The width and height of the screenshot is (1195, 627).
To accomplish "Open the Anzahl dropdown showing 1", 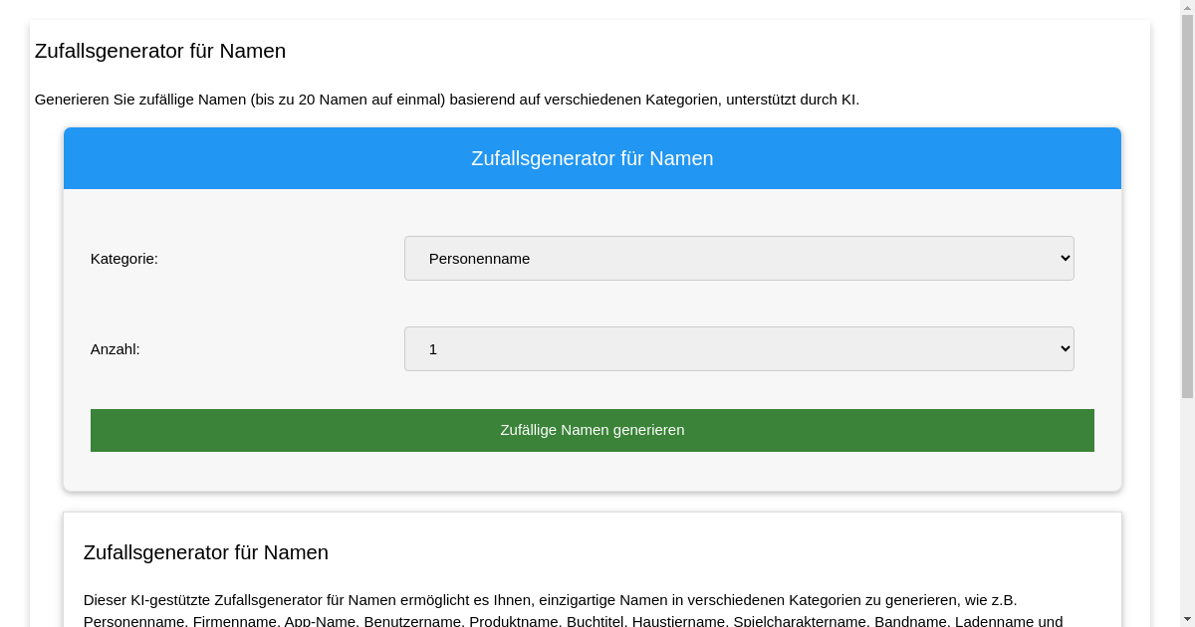I will point(739,348).
